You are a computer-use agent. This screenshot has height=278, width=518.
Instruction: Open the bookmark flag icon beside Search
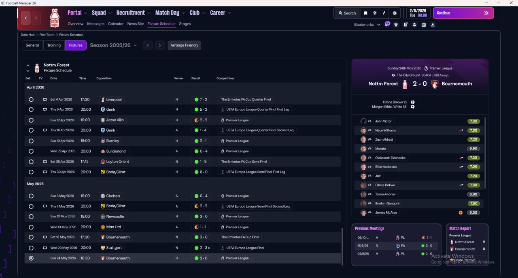365,13
